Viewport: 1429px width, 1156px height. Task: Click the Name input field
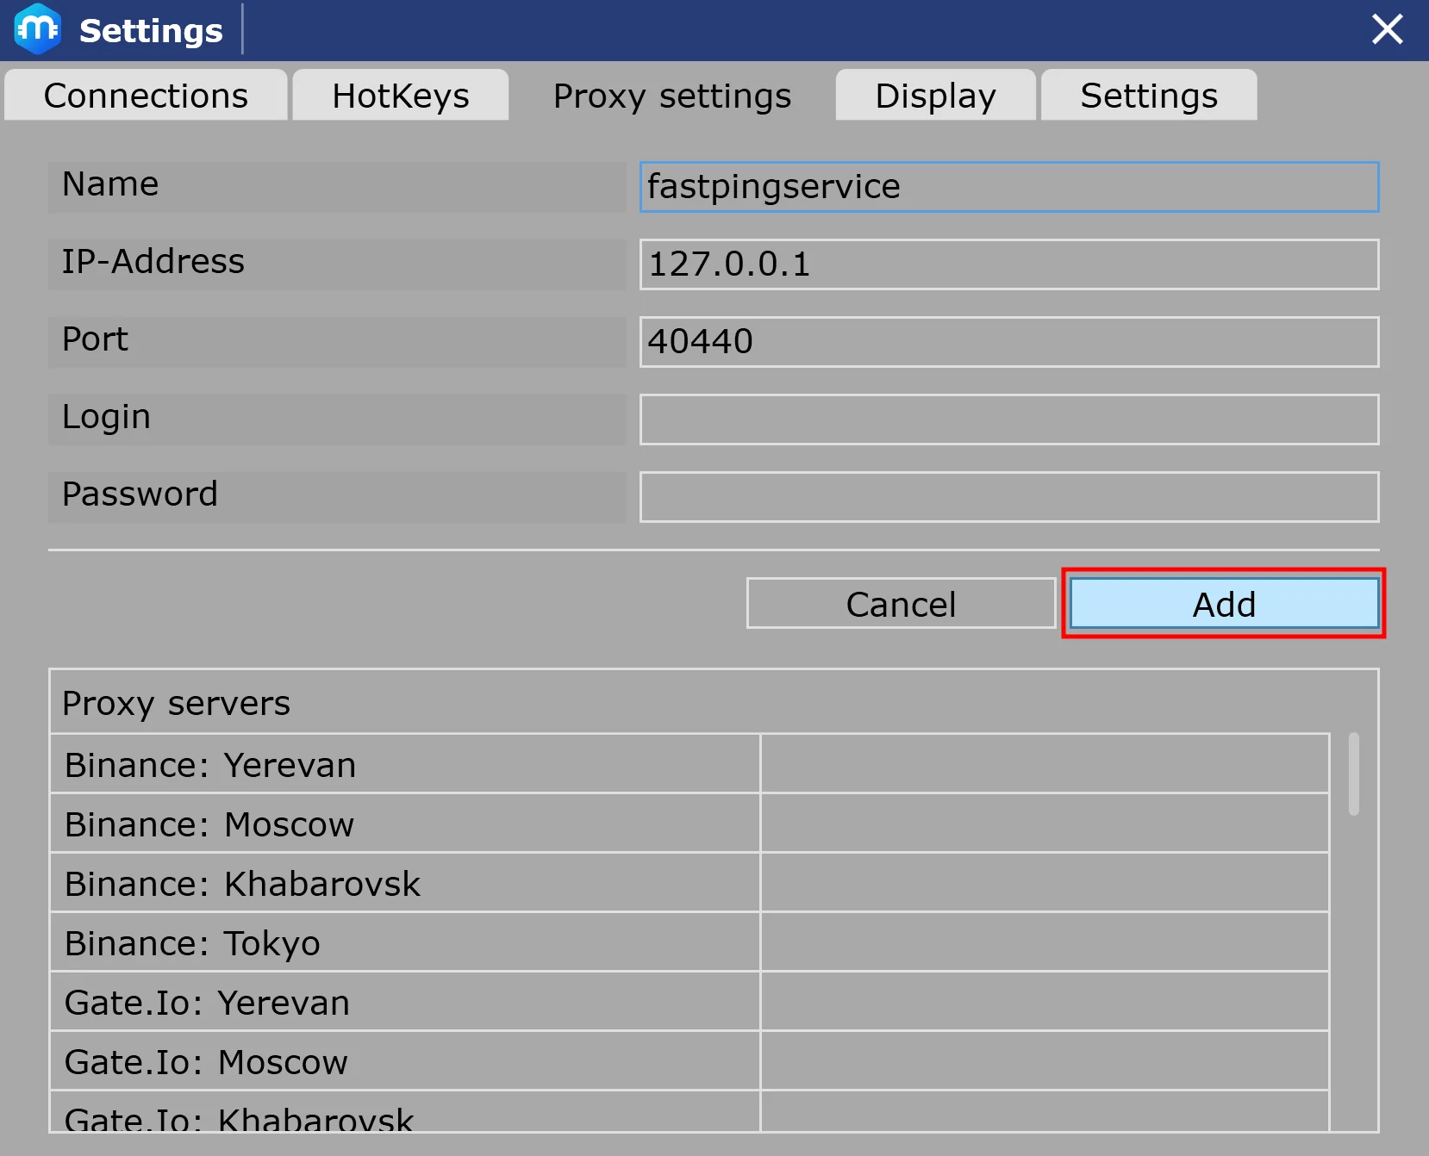click(x=1008, y=187)
